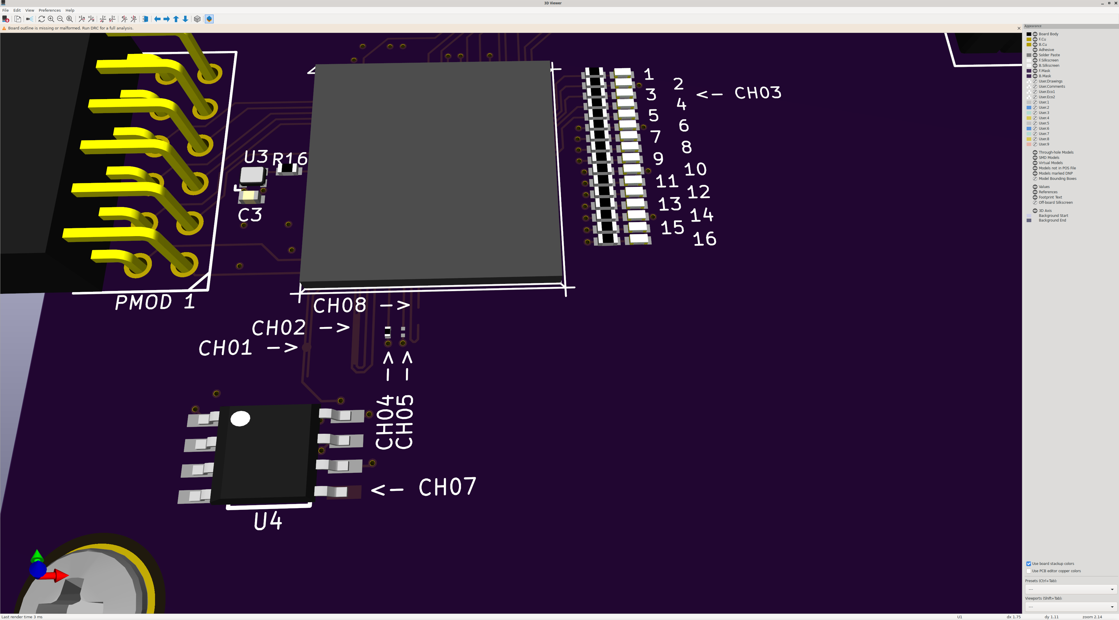Image resolution: width=1119 pixels, height=620 pixels.
Task: Disable Use board stackup colors checkbox
Action: 1029,563
